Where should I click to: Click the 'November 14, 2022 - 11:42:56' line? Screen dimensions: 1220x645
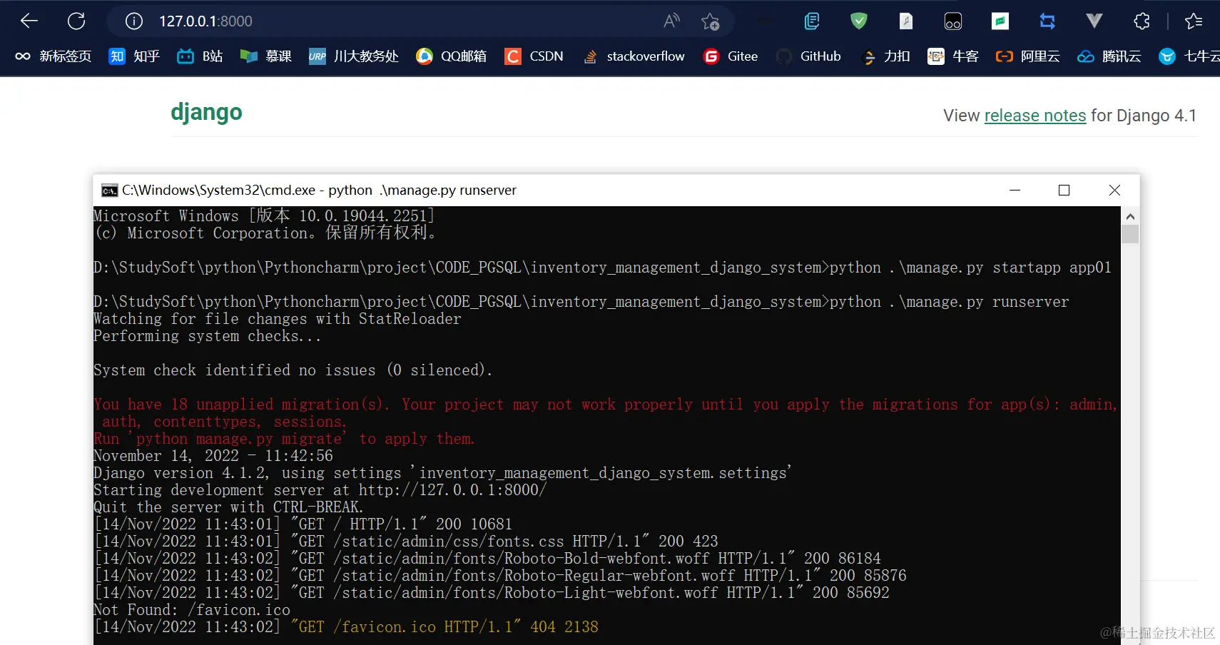pyautogui.click(x=213, y=456)
